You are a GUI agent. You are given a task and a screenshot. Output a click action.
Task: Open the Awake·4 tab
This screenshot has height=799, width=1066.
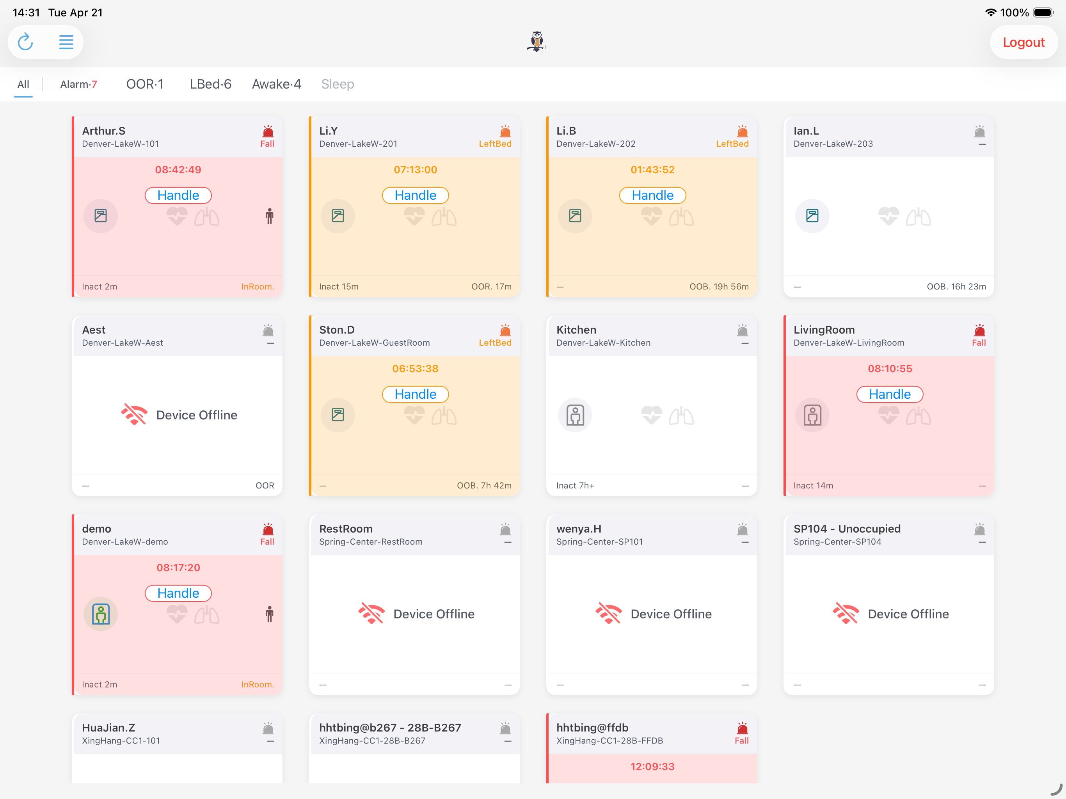click(x=277, y=84)
